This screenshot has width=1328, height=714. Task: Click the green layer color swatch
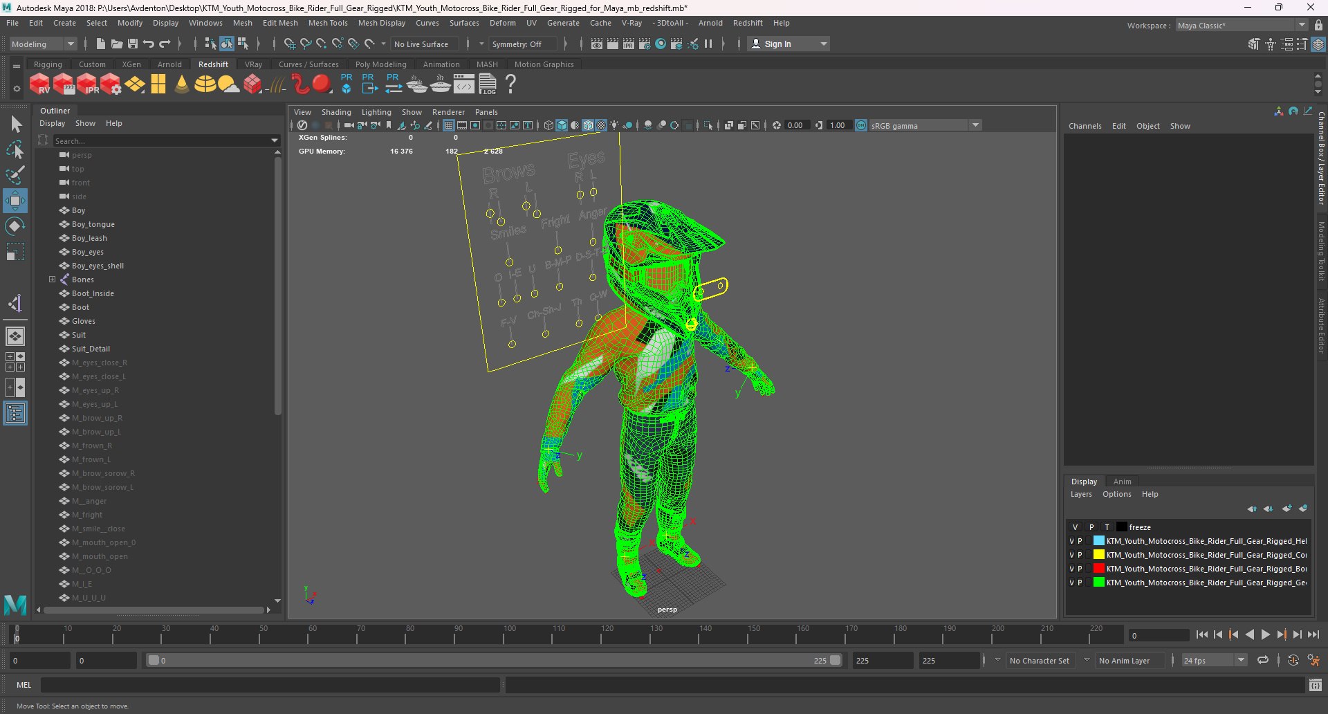[1098, 583]
